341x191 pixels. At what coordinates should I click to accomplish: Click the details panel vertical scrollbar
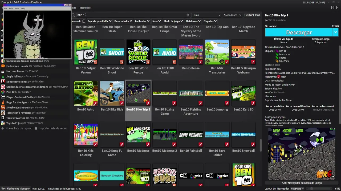coord(339,85)
